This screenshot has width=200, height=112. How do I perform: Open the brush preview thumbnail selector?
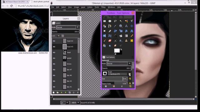pos(105,73)
